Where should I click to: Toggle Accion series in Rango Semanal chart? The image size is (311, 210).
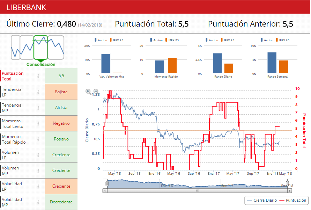267,40
